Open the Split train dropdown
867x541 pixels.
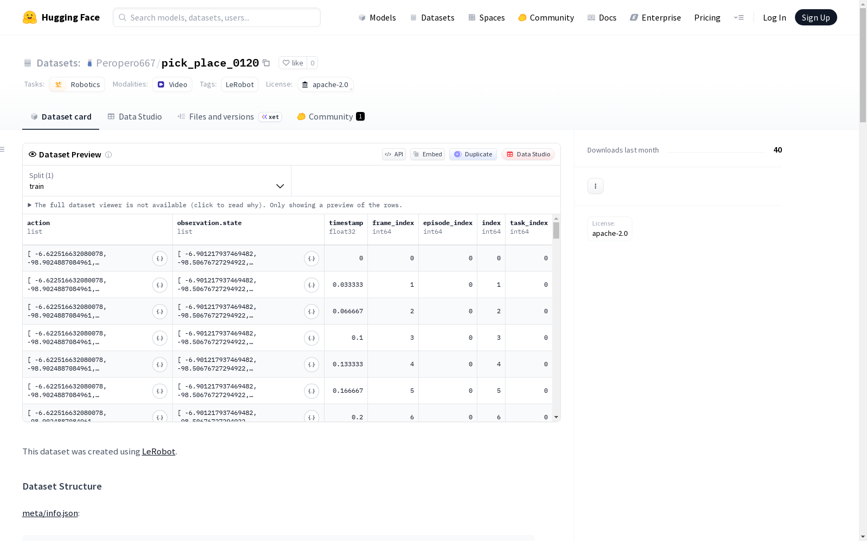157,181
